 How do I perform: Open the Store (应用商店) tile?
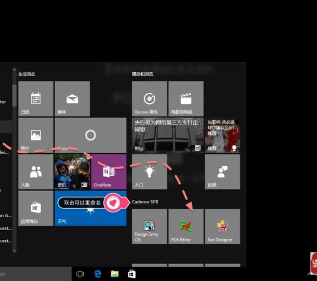point(36,208)
